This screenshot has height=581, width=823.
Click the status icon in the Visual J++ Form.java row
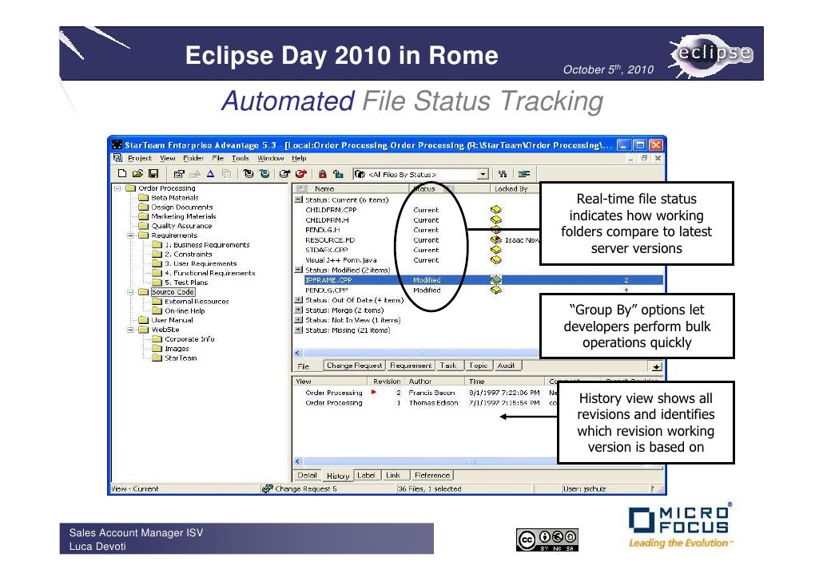496,259
